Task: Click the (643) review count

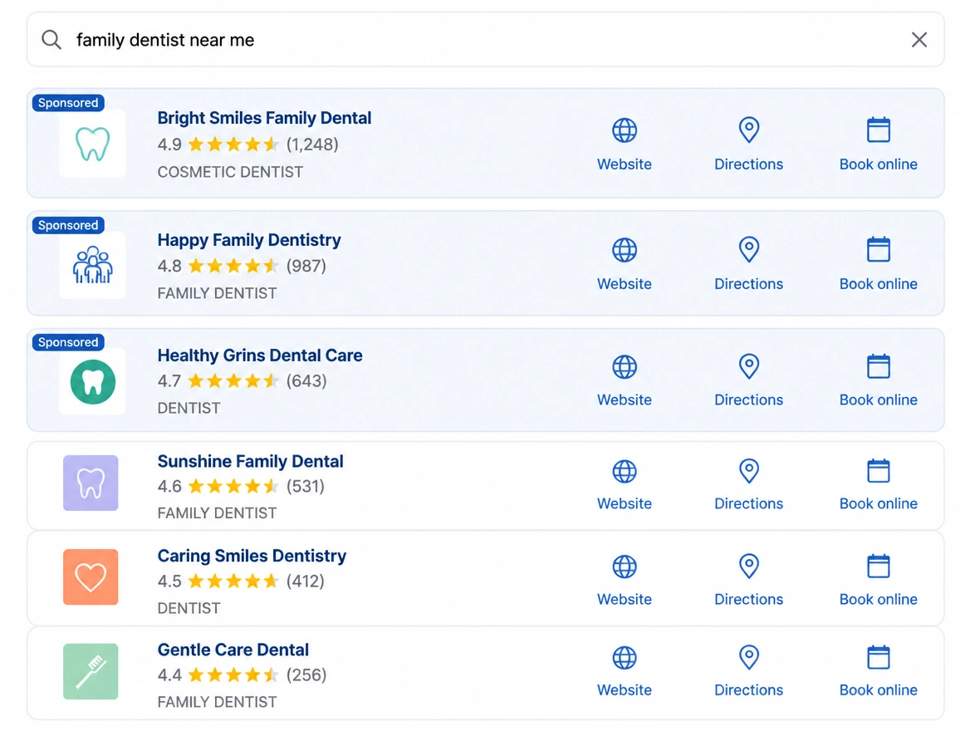Action: pyautogui.click(x=306, y=380)
